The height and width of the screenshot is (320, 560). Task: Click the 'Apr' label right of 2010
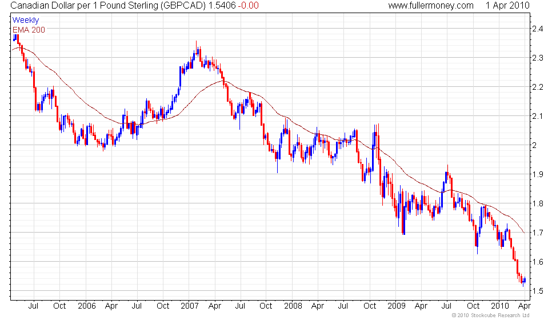pos(525,306)
